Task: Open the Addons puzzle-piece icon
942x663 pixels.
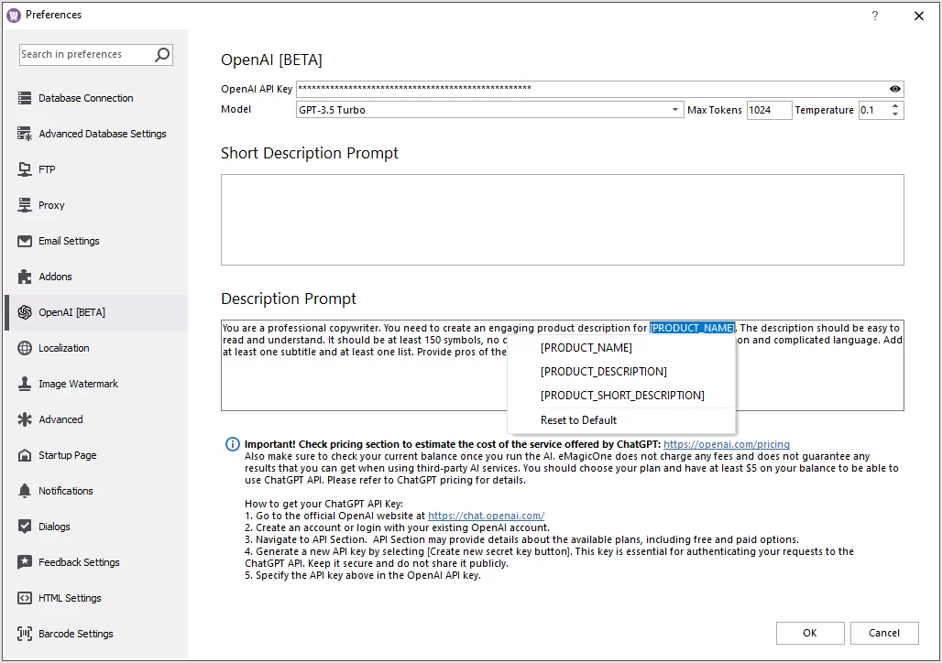Action: 25,277
